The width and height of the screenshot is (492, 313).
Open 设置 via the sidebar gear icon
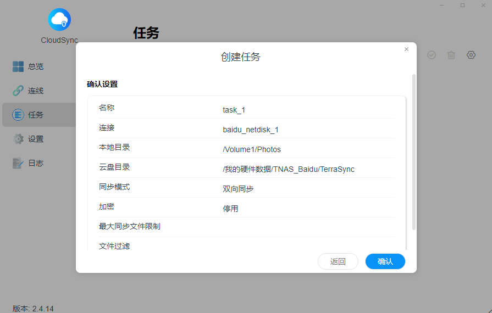18,139
